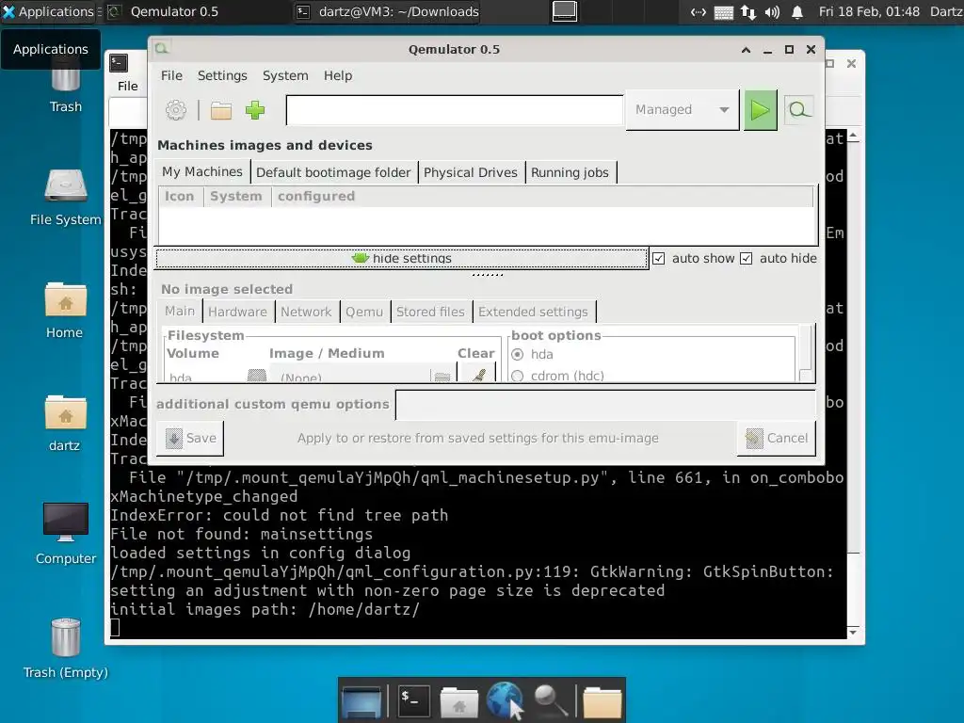Open File System desktop icon
Viewport: 964px width, 723px height.
[66, 198]
